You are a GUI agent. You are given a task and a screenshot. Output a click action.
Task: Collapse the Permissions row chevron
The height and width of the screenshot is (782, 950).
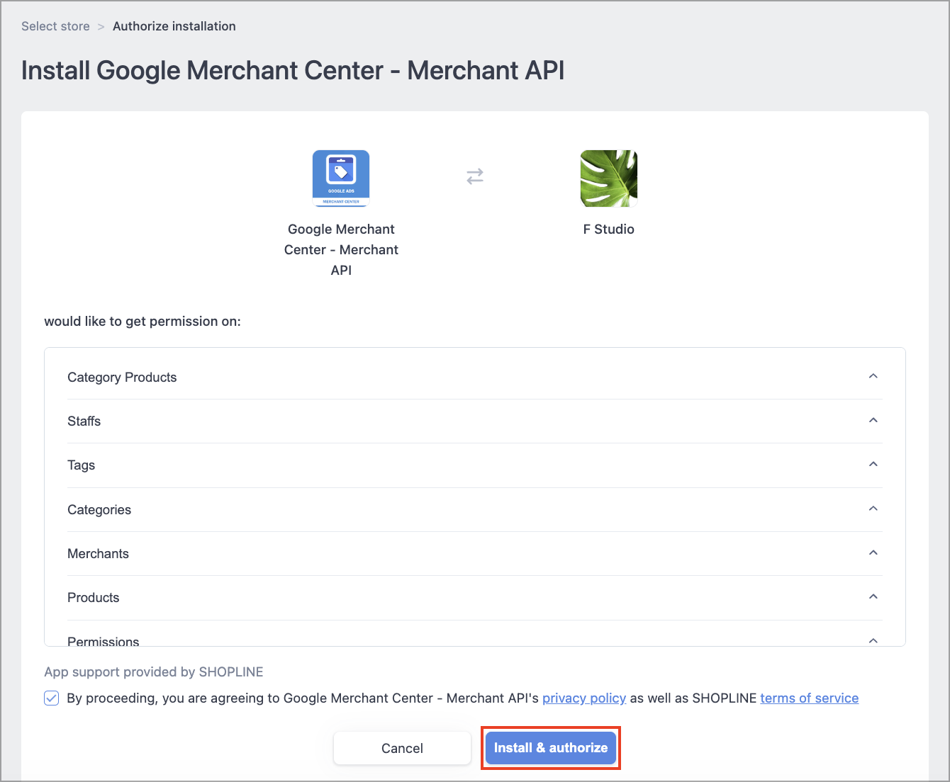873,640
